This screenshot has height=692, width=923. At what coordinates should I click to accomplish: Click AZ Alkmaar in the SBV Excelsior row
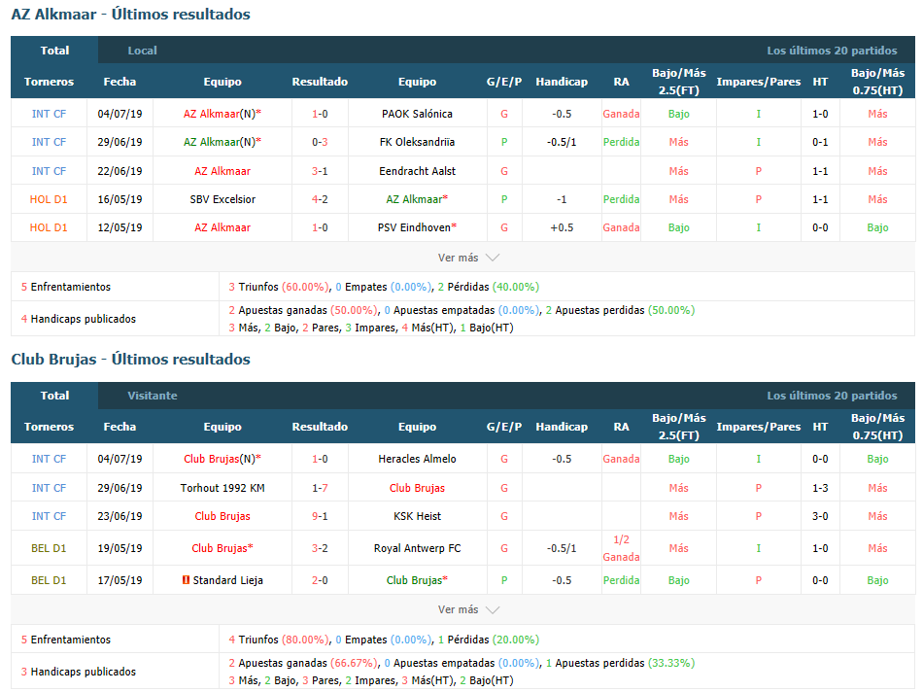pos(414,199)
